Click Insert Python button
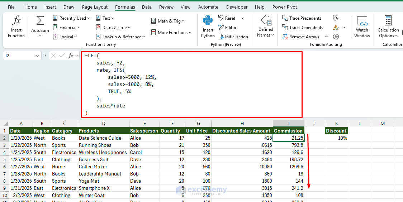The image size is (403, 202). [x=208, y=27]
